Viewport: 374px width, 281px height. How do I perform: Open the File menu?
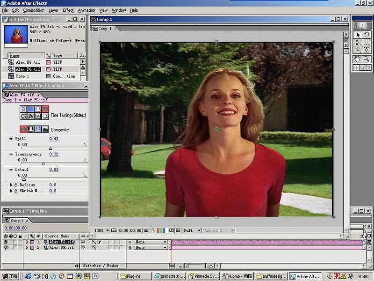(5, 10)
